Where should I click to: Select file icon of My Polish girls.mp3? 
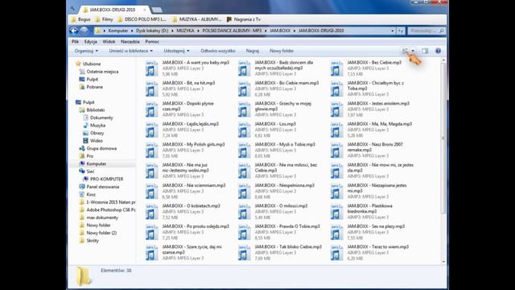[x=151, y=150]
